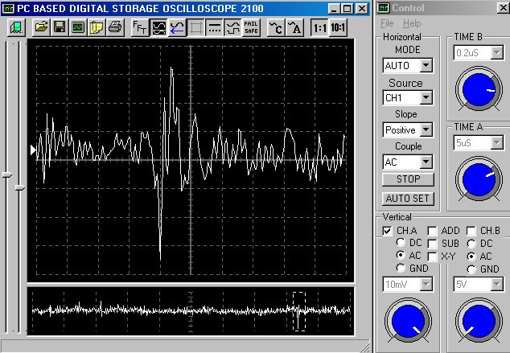The width and height of the screenshot is (510, 353).
Task: Select the 10:1 probe ratio button
Action: tap(339, 27)
